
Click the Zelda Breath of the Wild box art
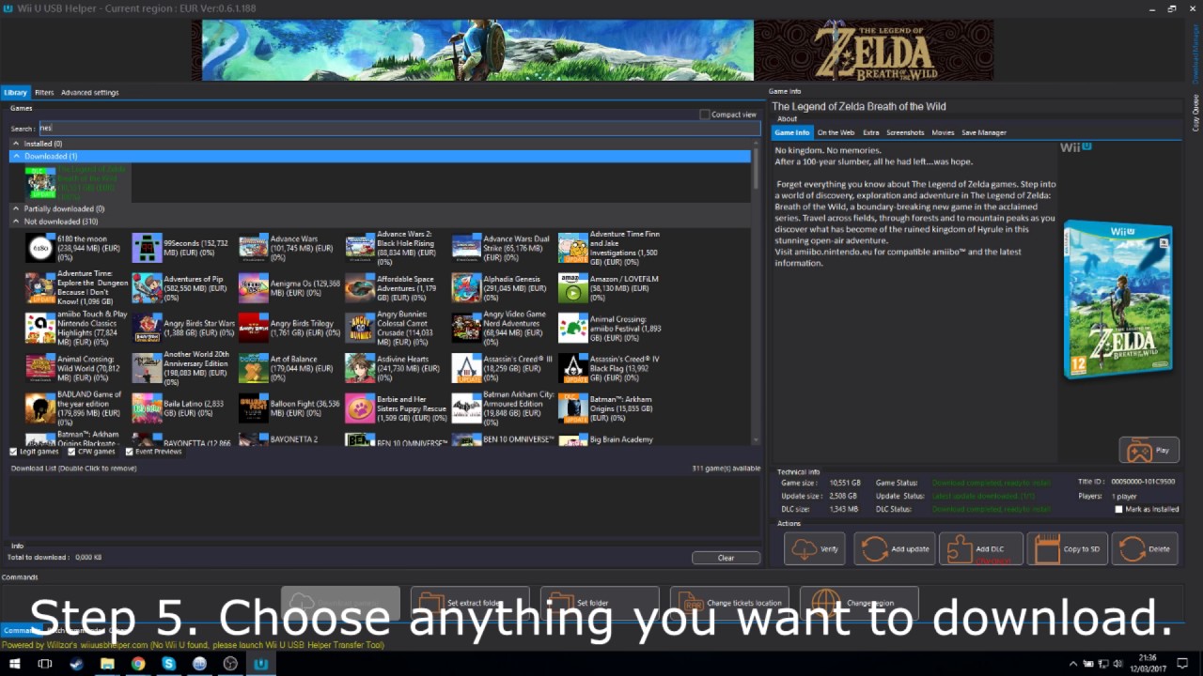click(x=1118, y=300)
